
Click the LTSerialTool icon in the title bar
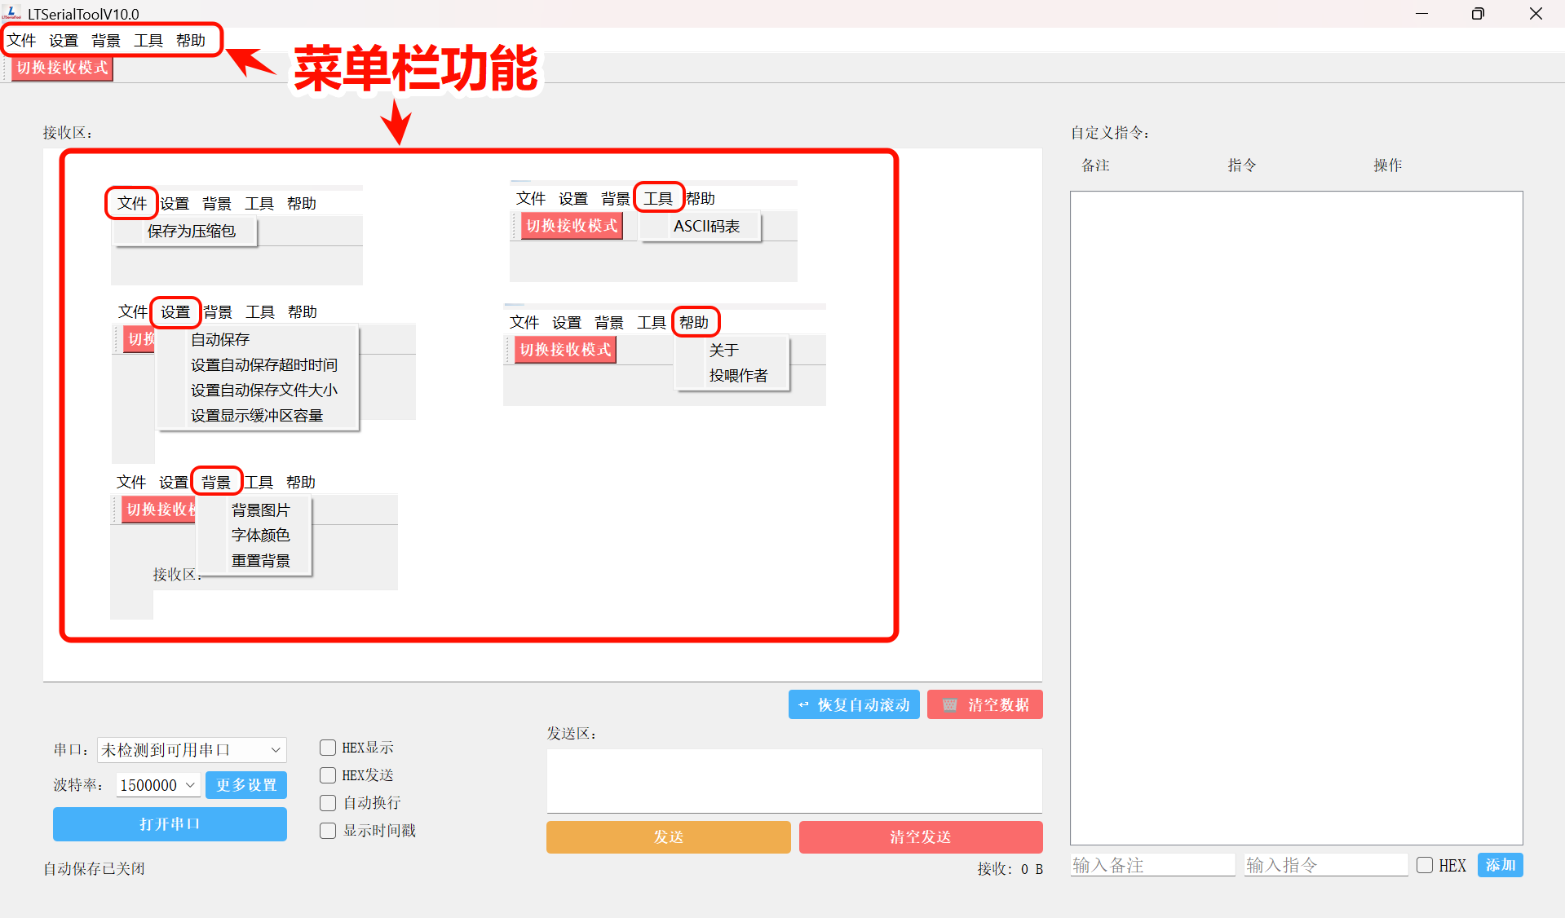click(x=11, y=13)
